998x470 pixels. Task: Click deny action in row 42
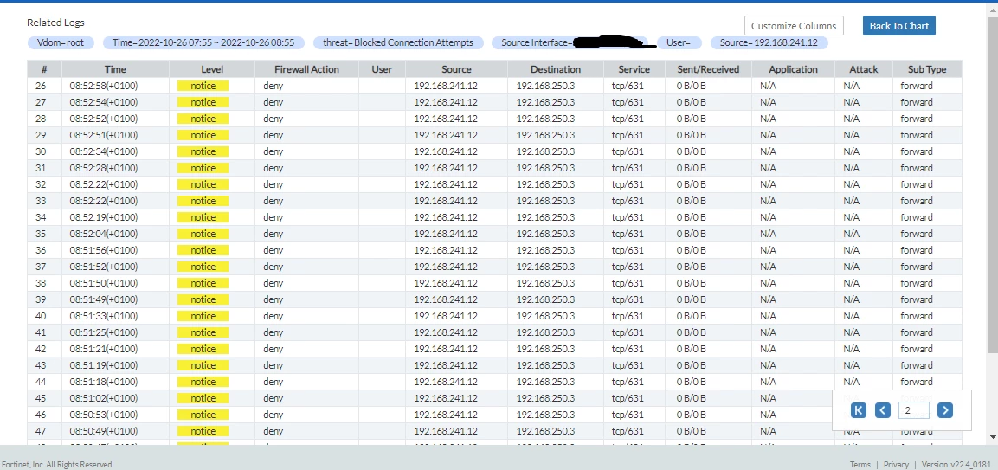click(273, 349)
